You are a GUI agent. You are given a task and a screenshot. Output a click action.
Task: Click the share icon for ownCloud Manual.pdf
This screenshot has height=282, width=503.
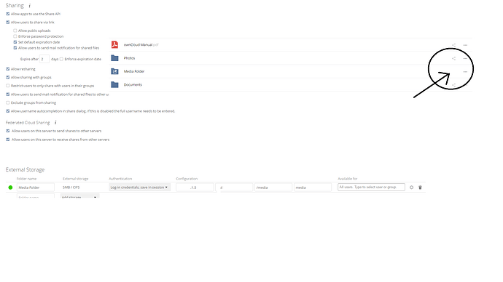pos(453,45)
